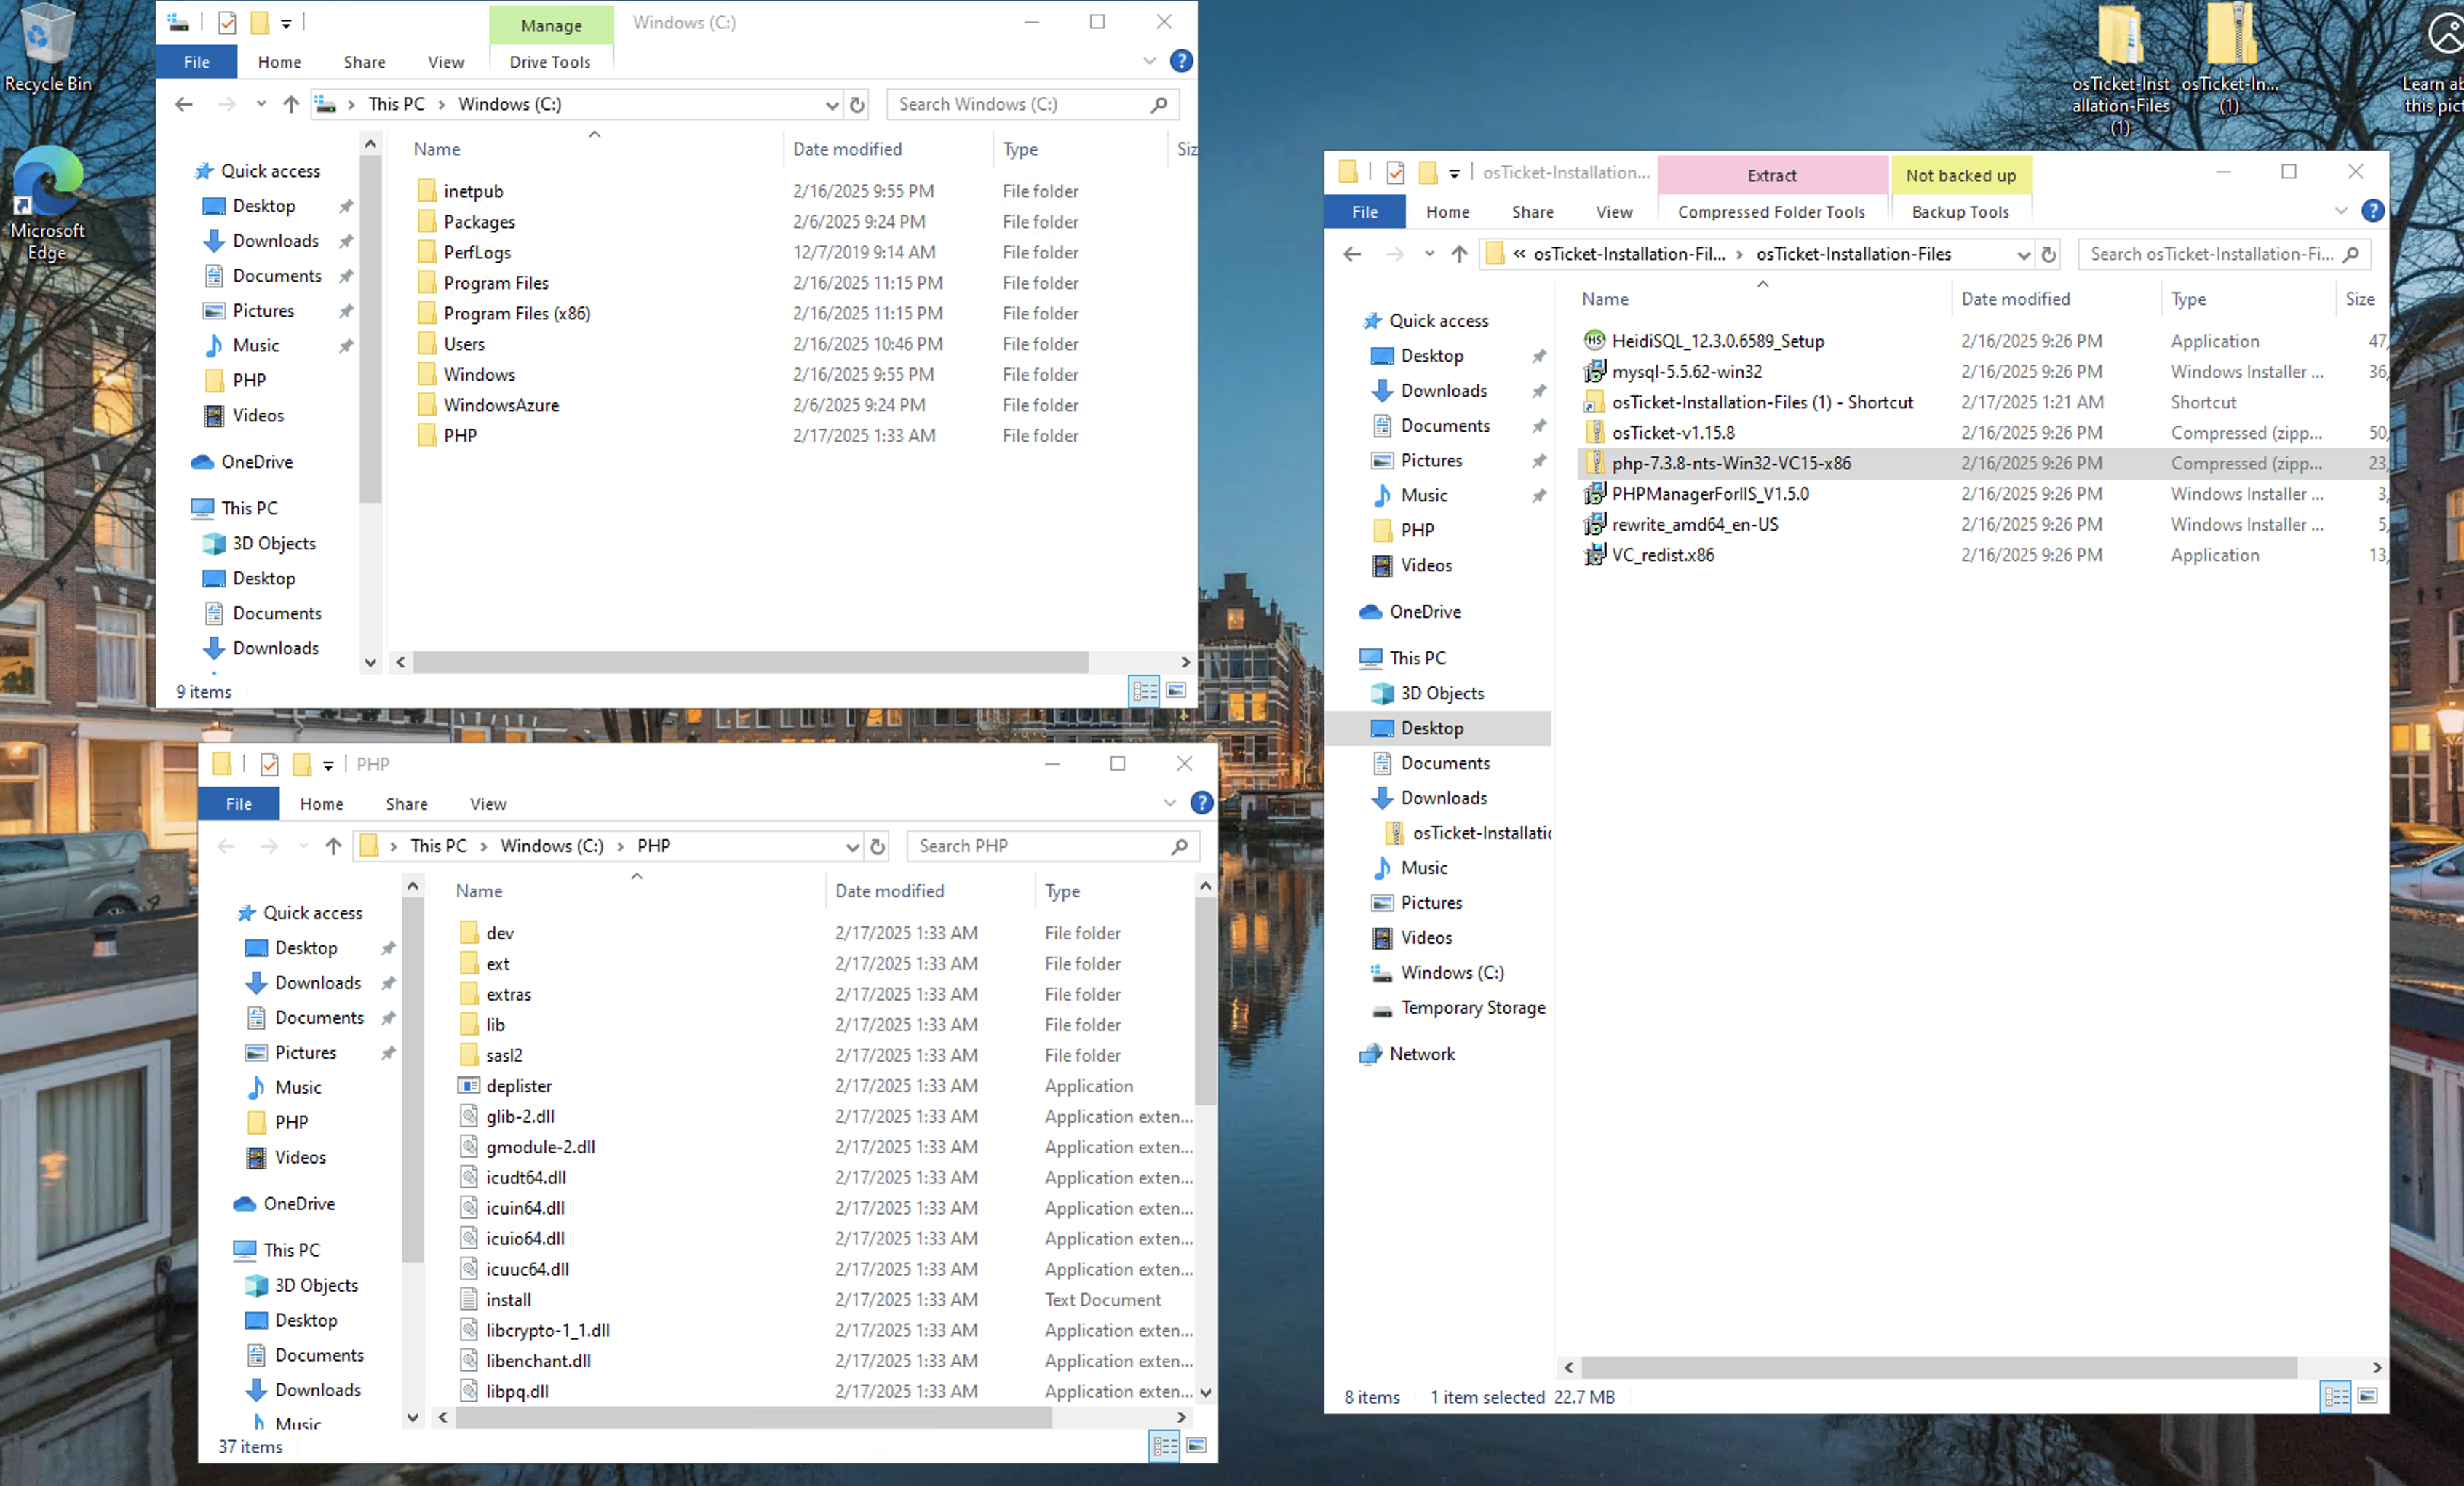2464x1486 pixels.
Task: Expand the ribbon in Windows (C:) window
Action: pyautogui.click(x=1149, y=61)
